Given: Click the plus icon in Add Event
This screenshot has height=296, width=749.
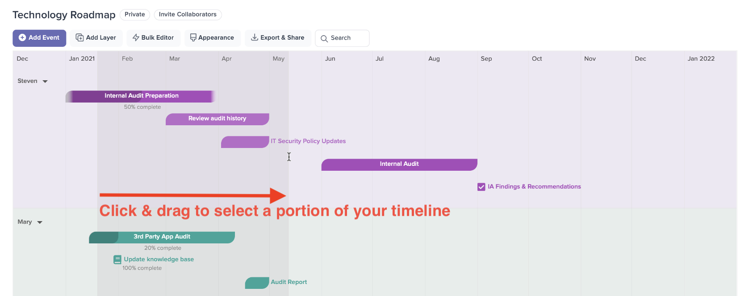Looking at the screenshot, I should tap(22, 38).
